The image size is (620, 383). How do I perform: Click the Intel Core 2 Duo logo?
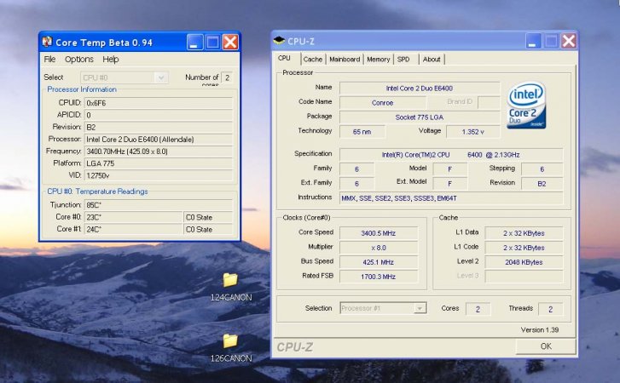[526, 105]
